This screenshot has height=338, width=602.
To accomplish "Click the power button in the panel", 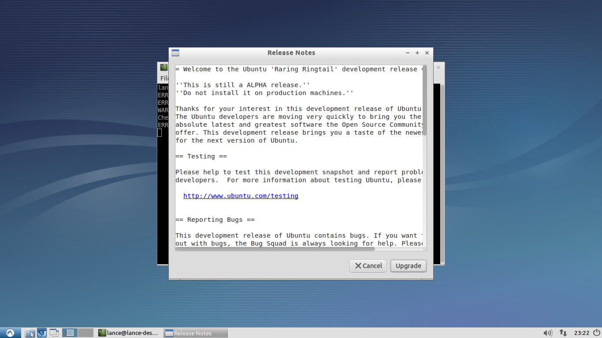I will [596, 333].
